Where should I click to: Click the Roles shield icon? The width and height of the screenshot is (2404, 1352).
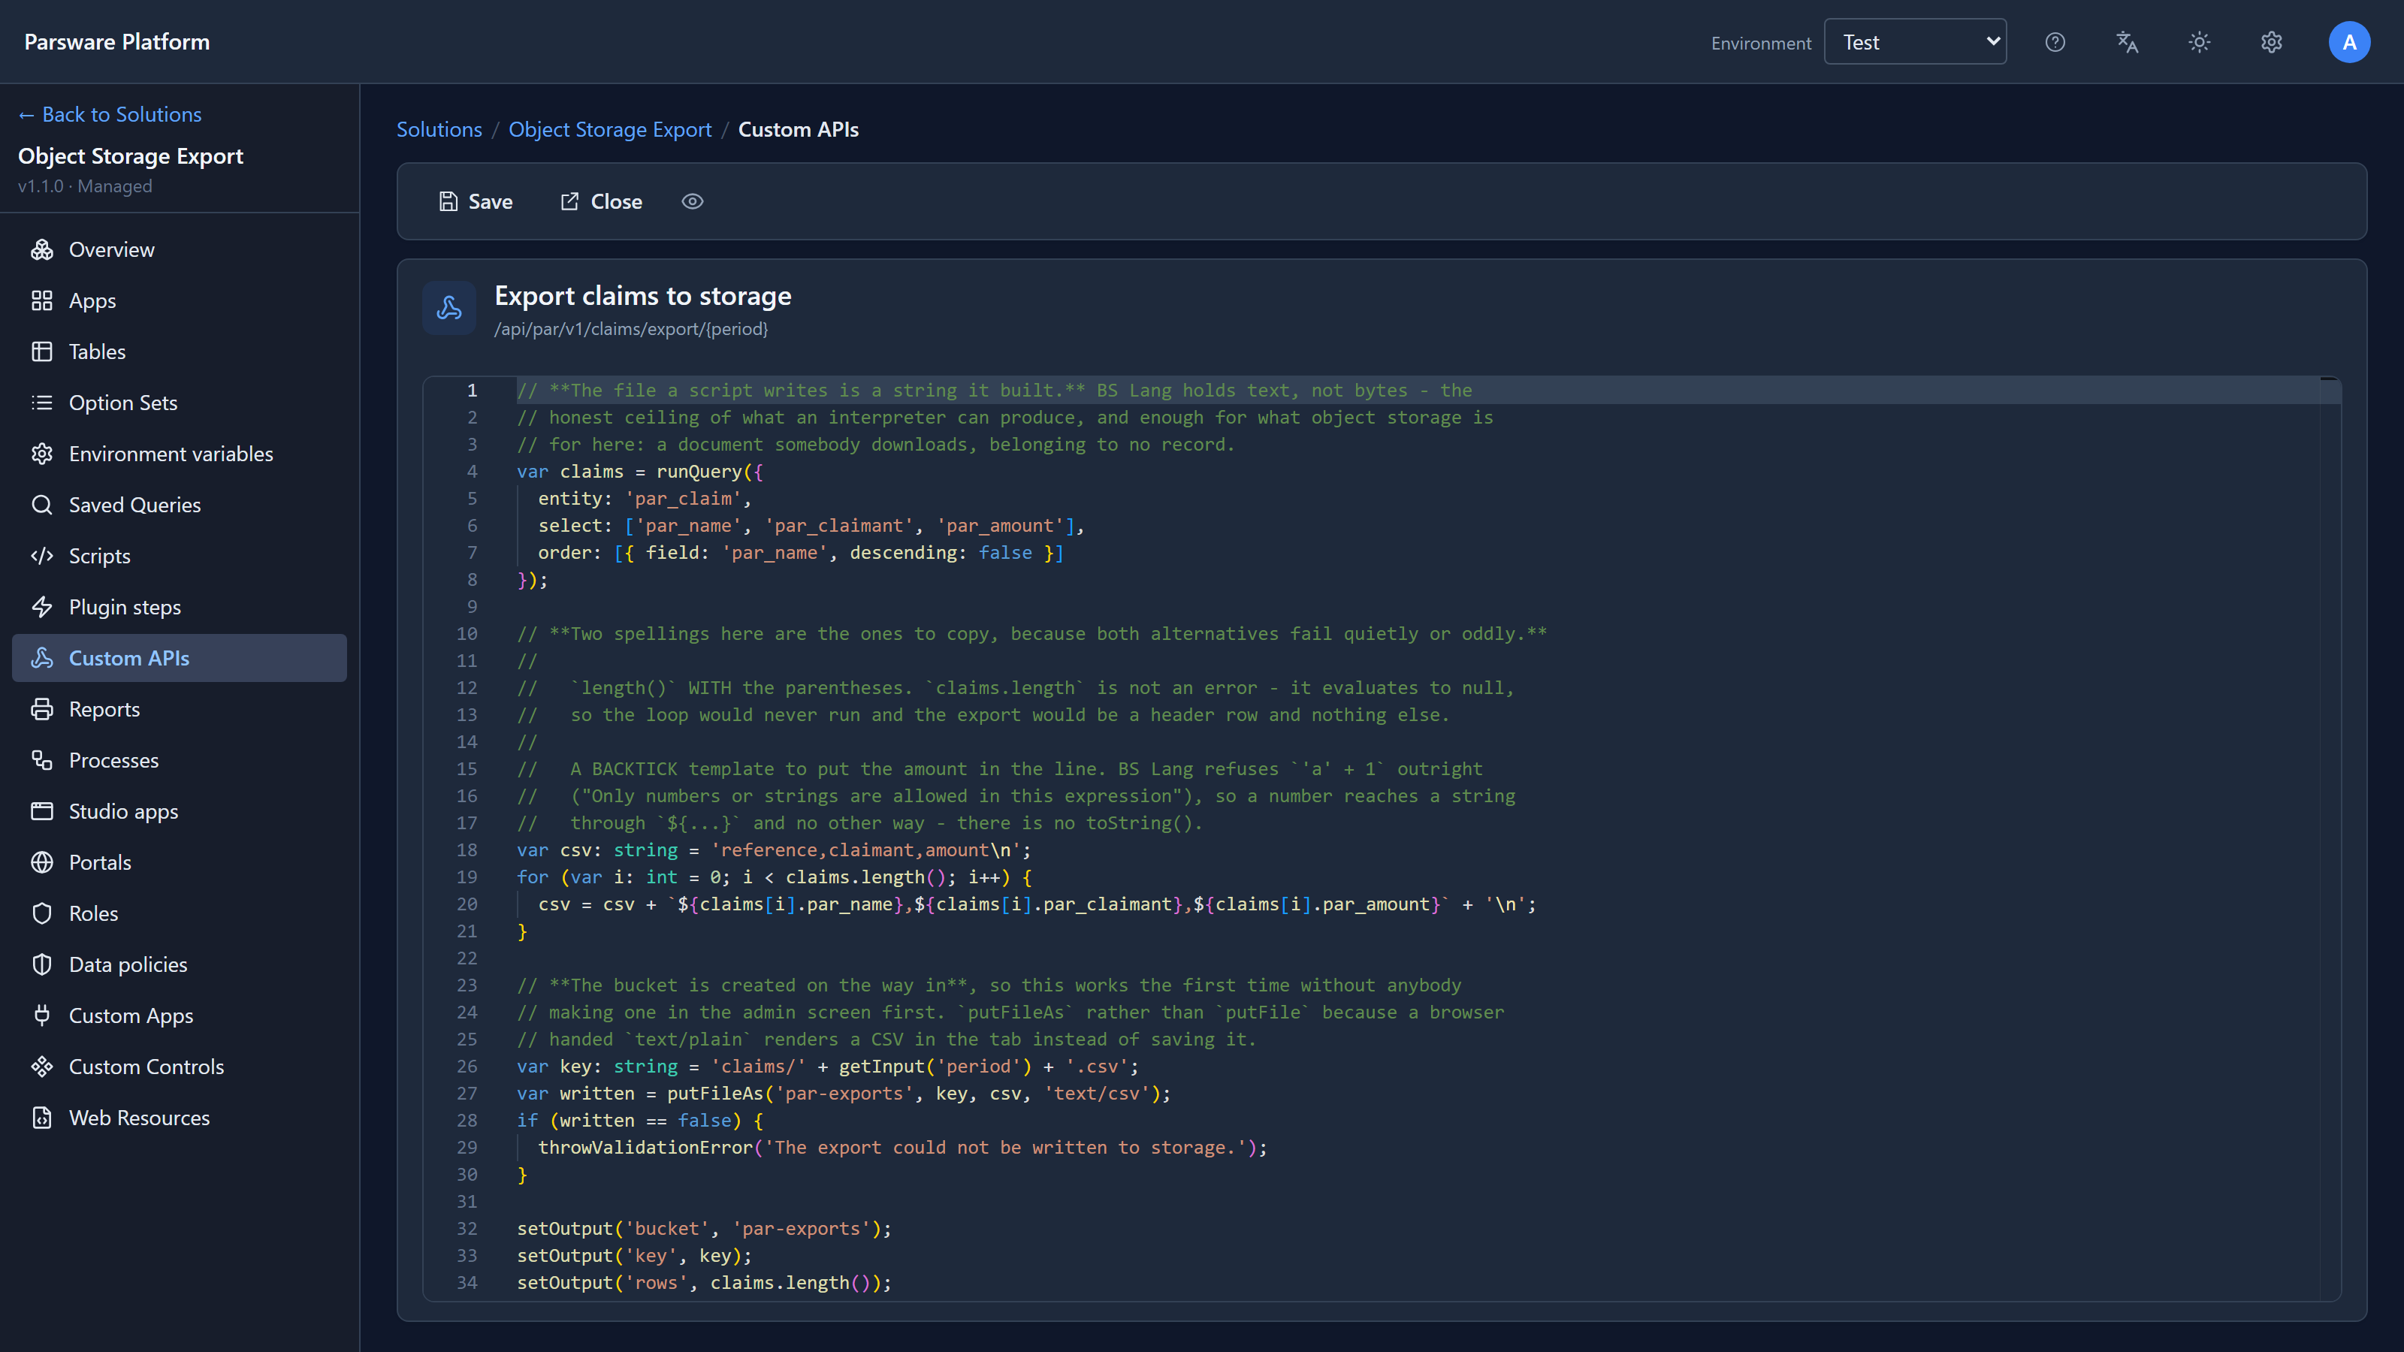coord(42,913)
